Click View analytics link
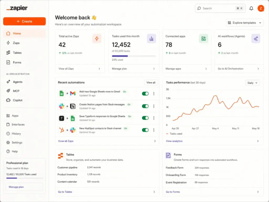The width and height of the screenshot is (269, 202). click(174, 141)
